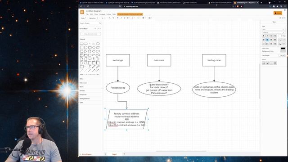
Task: Add a new page with plus button
Action: coord(124,154)
